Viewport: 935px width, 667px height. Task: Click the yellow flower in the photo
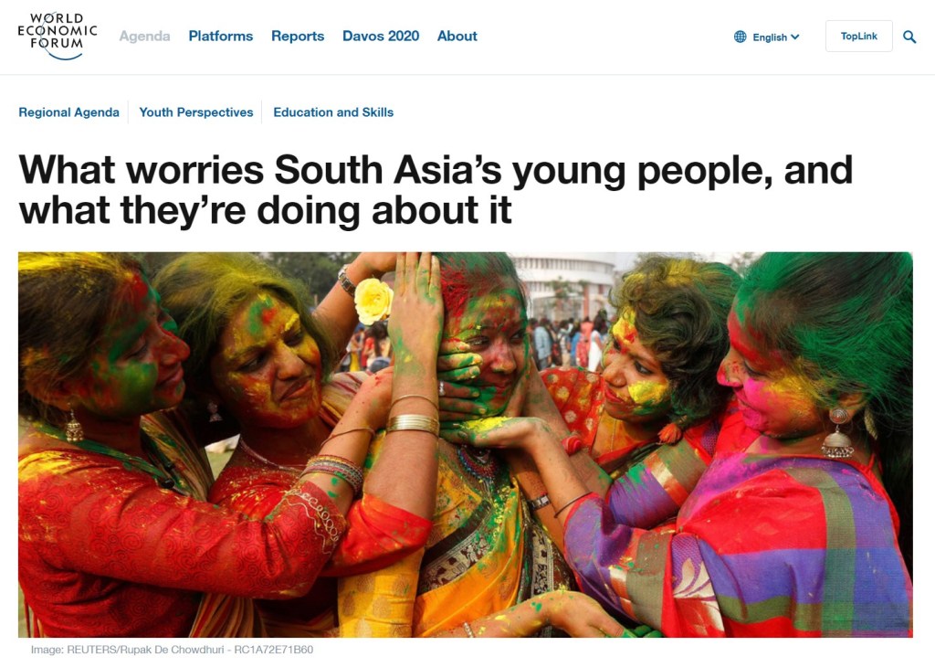click(x=373, y=301)
